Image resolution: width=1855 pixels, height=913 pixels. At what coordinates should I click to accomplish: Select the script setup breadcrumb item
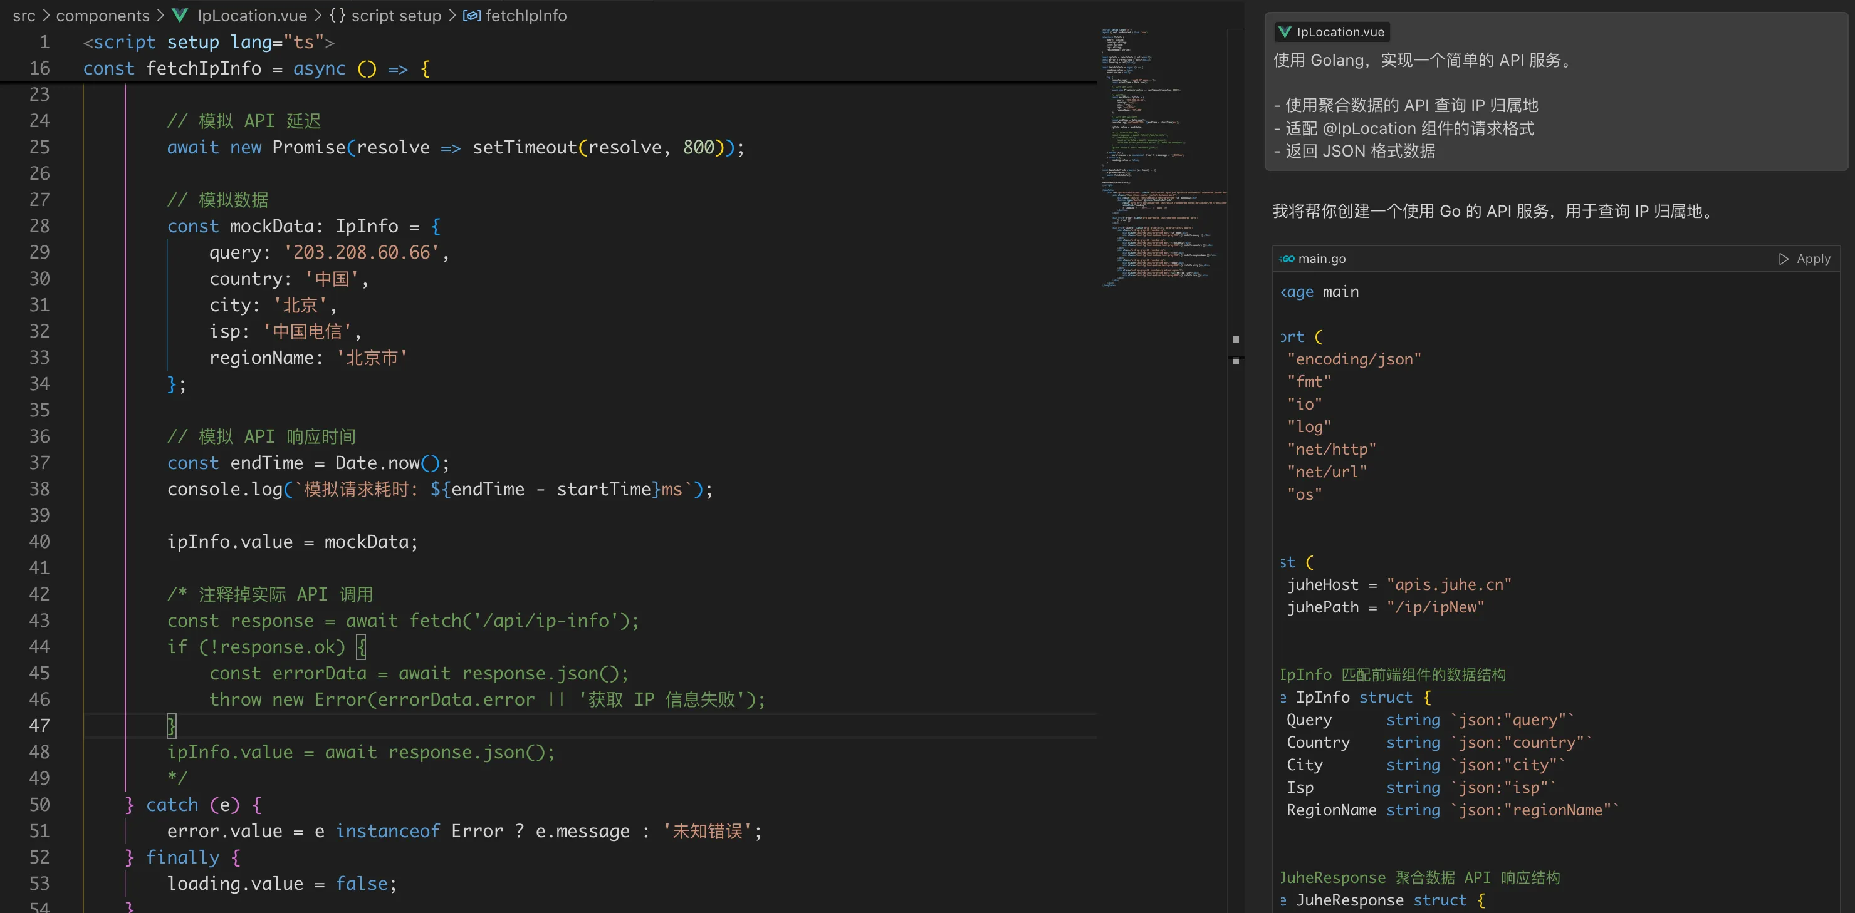[x=395, y=15]
